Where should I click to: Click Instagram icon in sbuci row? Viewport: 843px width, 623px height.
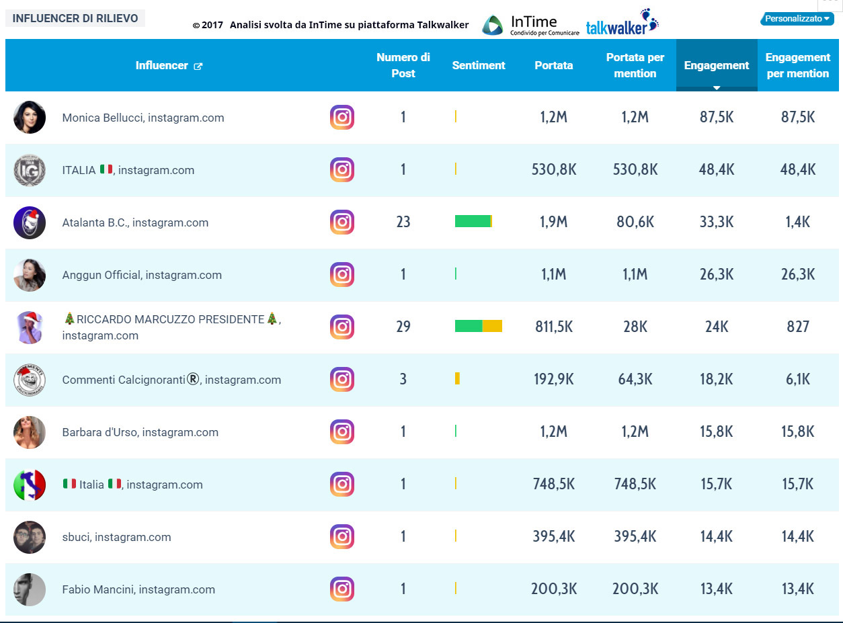tap(342, 537)
